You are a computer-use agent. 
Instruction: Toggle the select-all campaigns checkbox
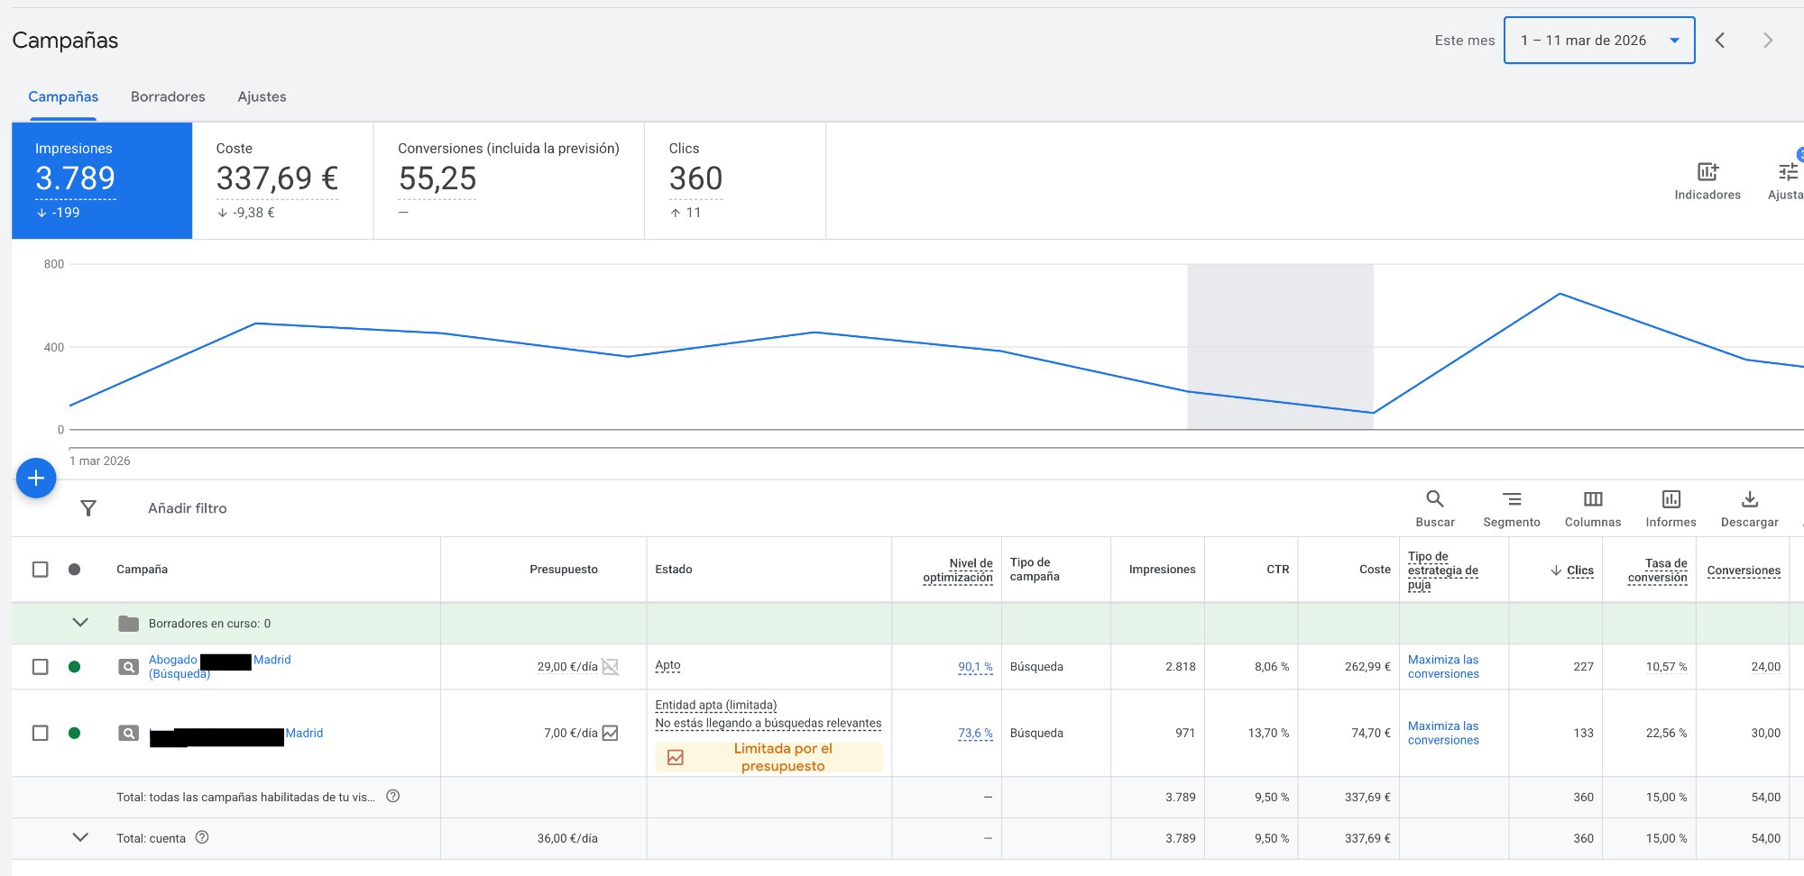tap(41, 570)
